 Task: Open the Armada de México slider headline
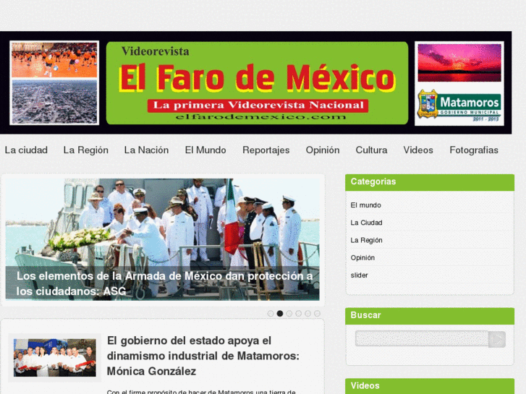(x=164, y=283)
